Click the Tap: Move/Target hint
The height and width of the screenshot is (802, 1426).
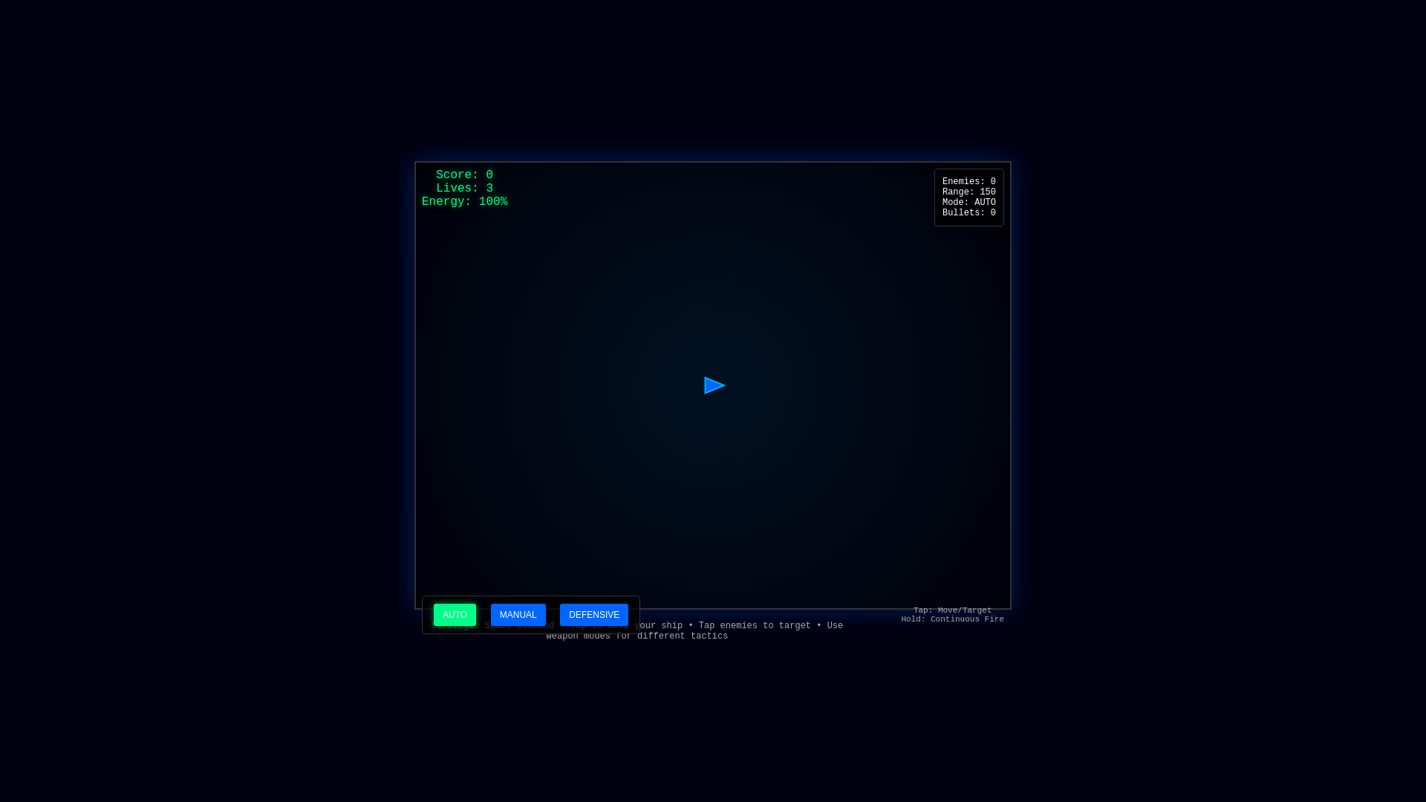952,610
